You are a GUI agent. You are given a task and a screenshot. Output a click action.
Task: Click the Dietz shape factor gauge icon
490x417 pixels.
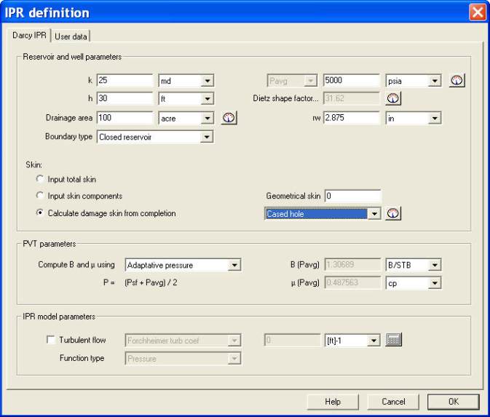[393, 98]
